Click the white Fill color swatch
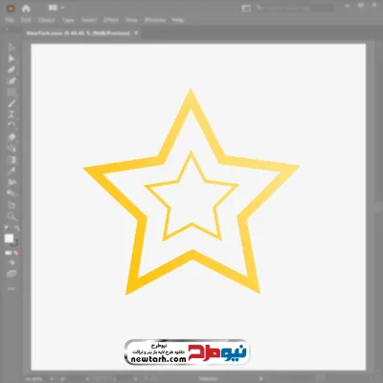Viewport: 383px width, 383px height. tap(9, 238)
